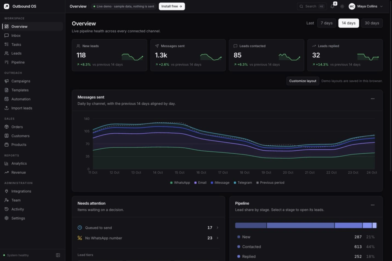Screen dimensions: 392x261
Task: Toggle the light/dark theme sun icon
Action: pos(342,6)
